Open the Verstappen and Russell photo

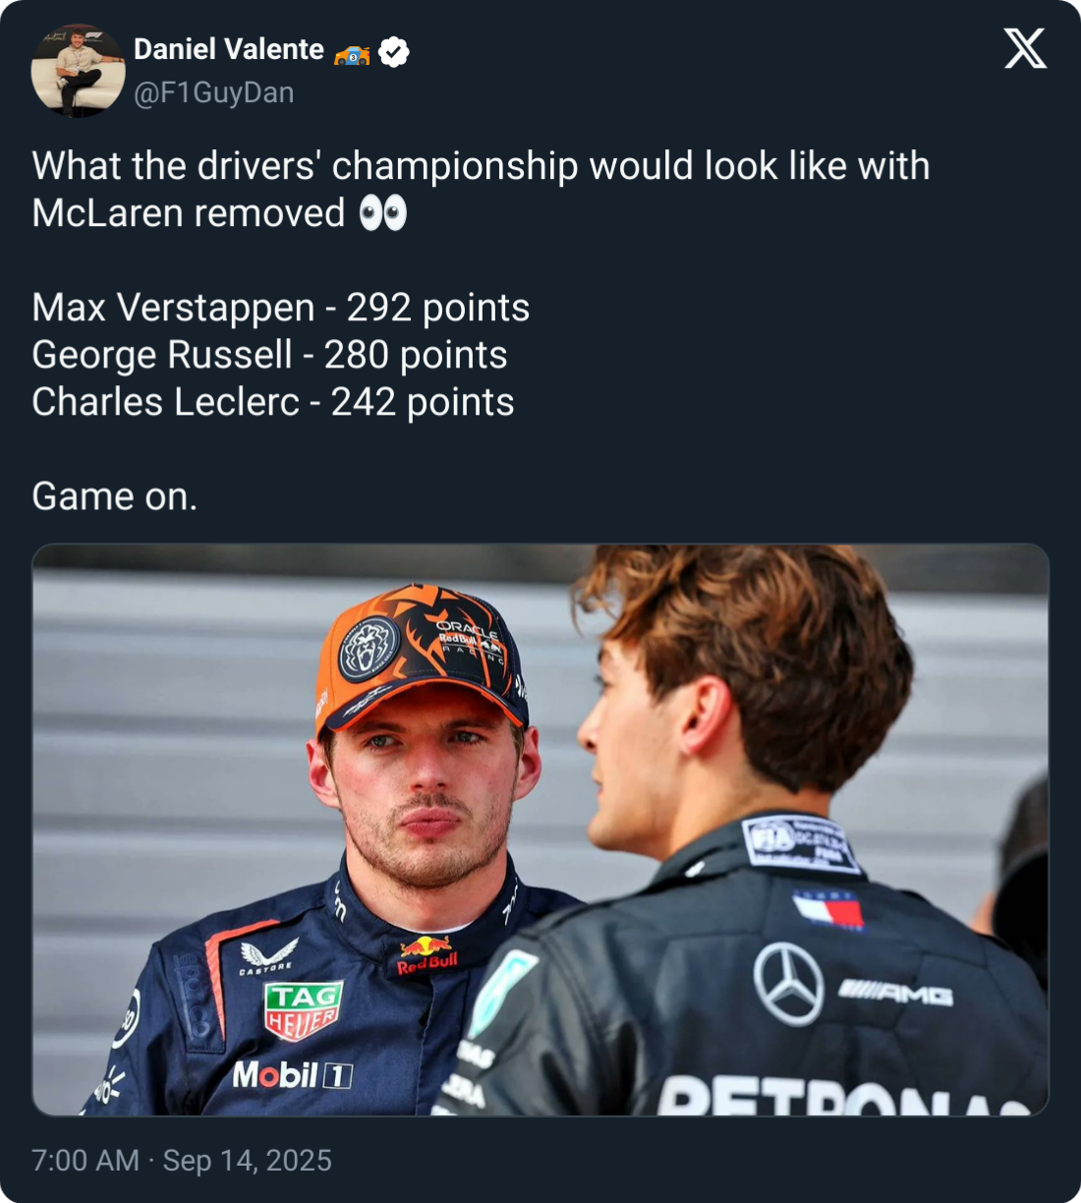[540, 830]
